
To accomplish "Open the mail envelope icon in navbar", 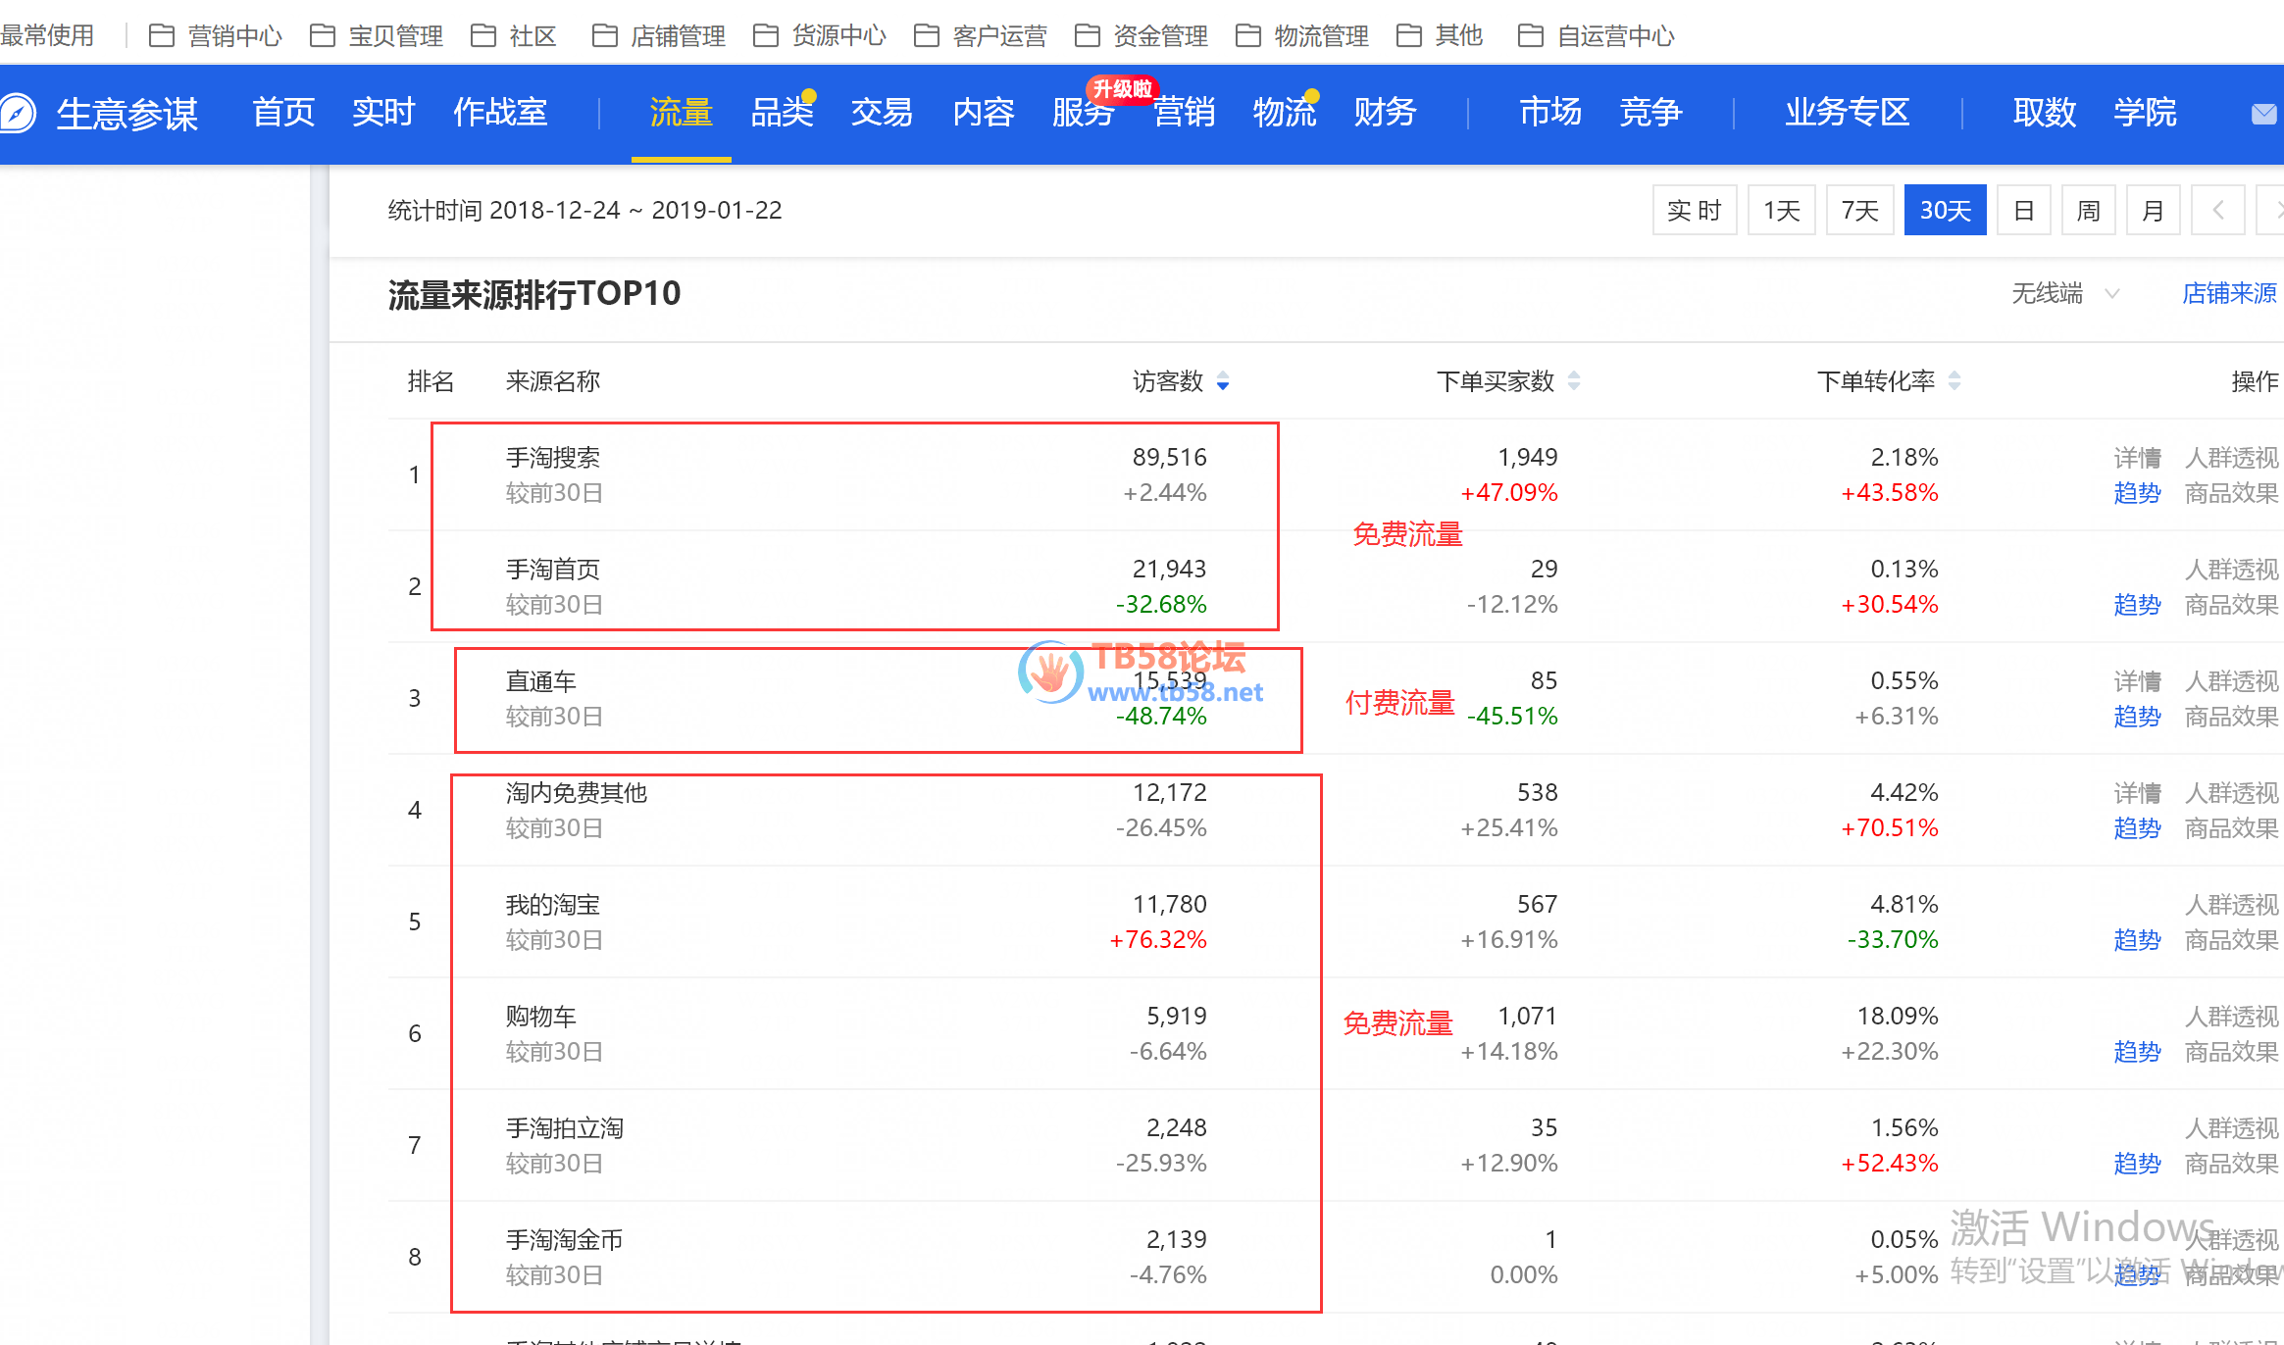I will click(2263, 114).
